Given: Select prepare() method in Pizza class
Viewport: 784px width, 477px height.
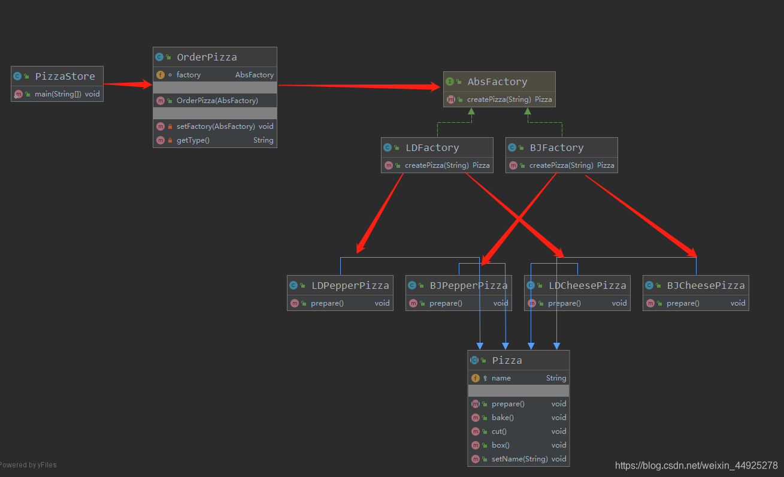Looking at the screenshot, I should 519,404.
